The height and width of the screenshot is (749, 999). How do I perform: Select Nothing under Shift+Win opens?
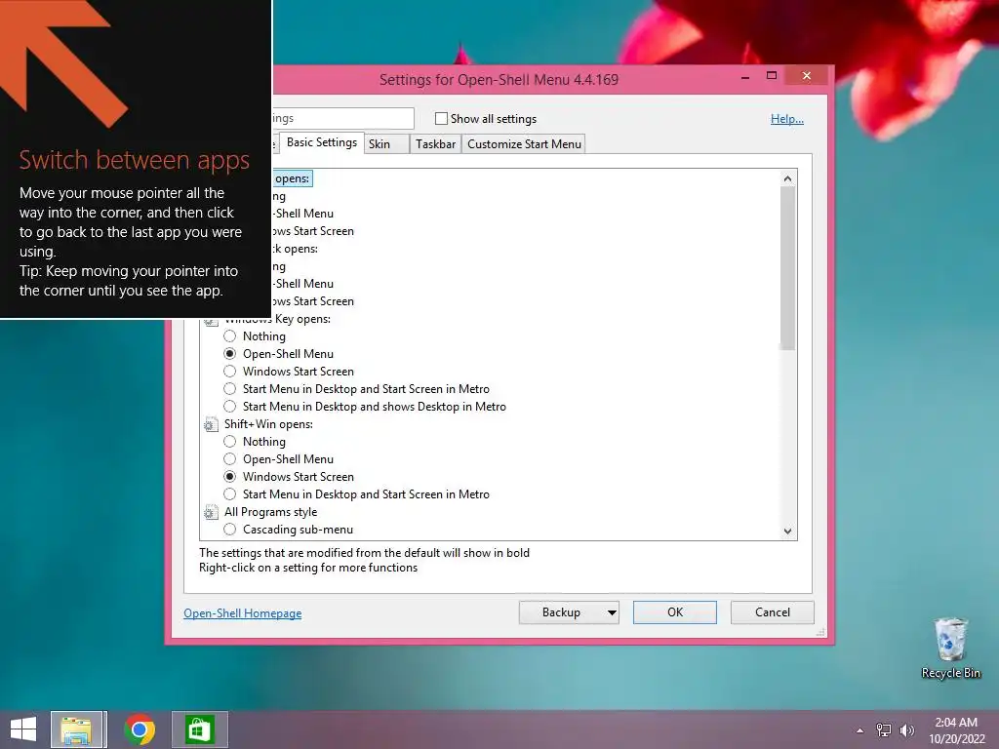click(230, 442)
